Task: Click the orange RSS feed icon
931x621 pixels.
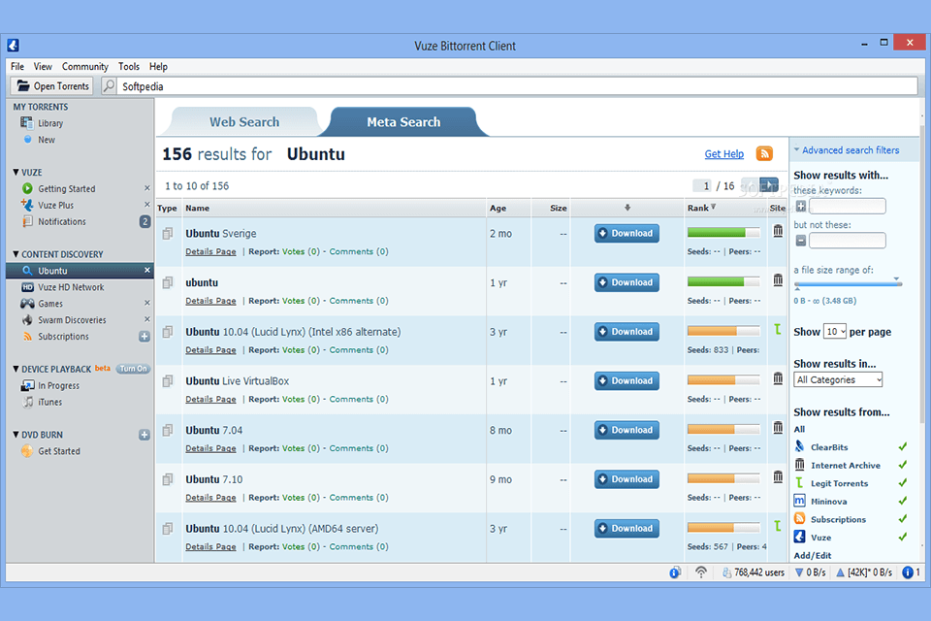Action: point(764,154)
